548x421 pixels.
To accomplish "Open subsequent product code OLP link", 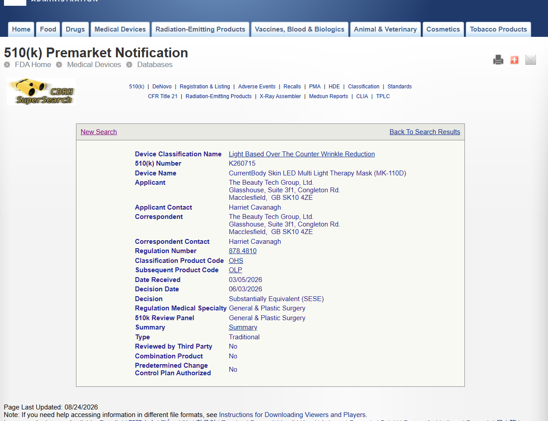I will (x=236, y=270).
